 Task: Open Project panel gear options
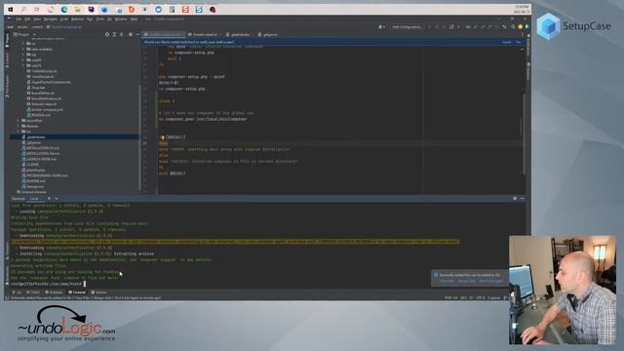click(130, 35)
